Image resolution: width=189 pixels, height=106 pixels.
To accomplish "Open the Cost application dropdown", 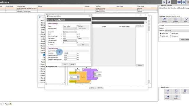I will click(x=70, y=41).
